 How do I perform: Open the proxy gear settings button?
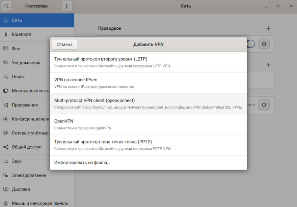[264, 105]
